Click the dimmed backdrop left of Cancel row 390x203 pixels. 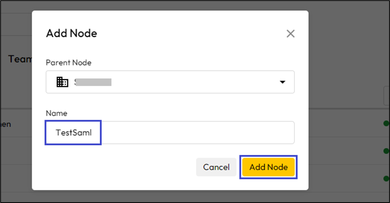click(x=16, y=167)
